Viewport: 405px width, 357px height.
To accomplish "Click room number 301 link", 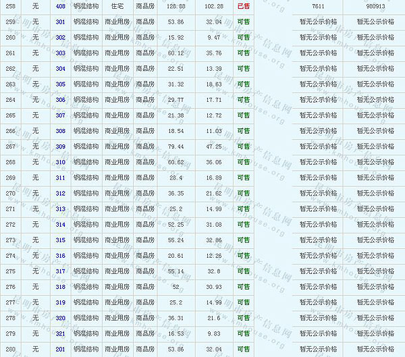I will point(61,22).
